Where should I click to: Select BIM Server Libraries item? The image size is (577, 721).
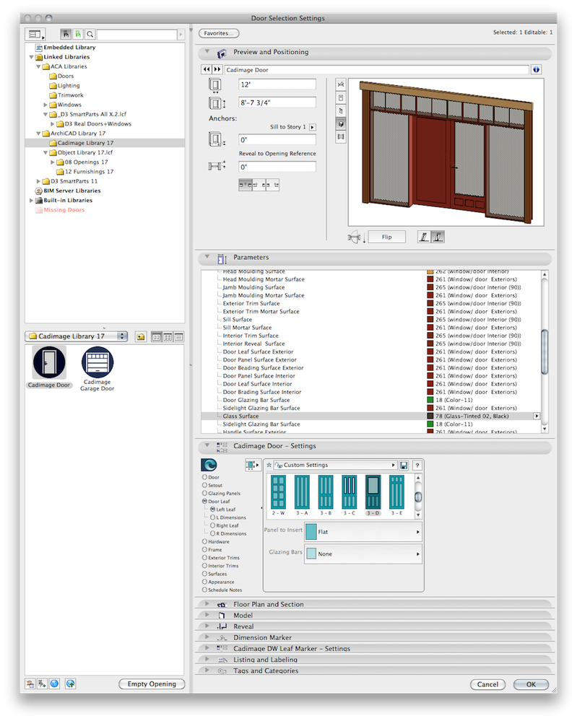point(68,191)
